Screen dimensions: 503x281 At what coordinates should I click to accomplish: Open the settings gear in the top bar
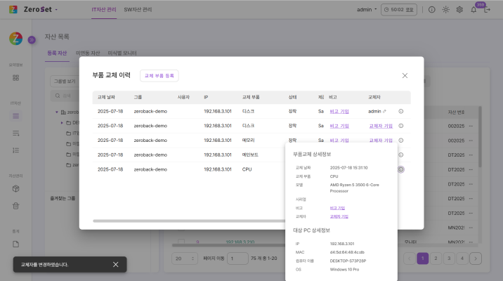pos(459,10)
